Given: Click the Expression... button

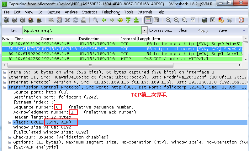Looking at the screenshot, I should tap(161, 30).
